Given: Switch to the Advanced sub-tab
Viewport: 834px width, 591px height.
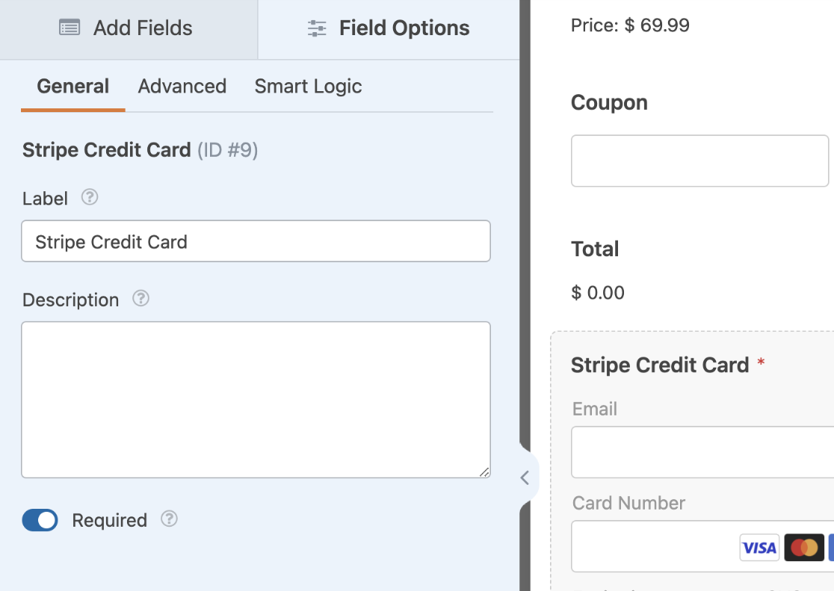Looking at the screenshot, I should pos(182,86).
